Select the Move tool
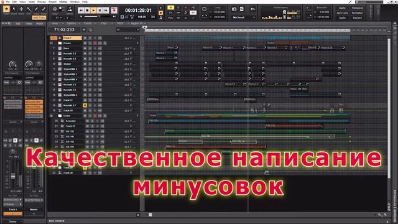Image resolution: width=398 pixels, height=224 pixels. tap(21, 9)
